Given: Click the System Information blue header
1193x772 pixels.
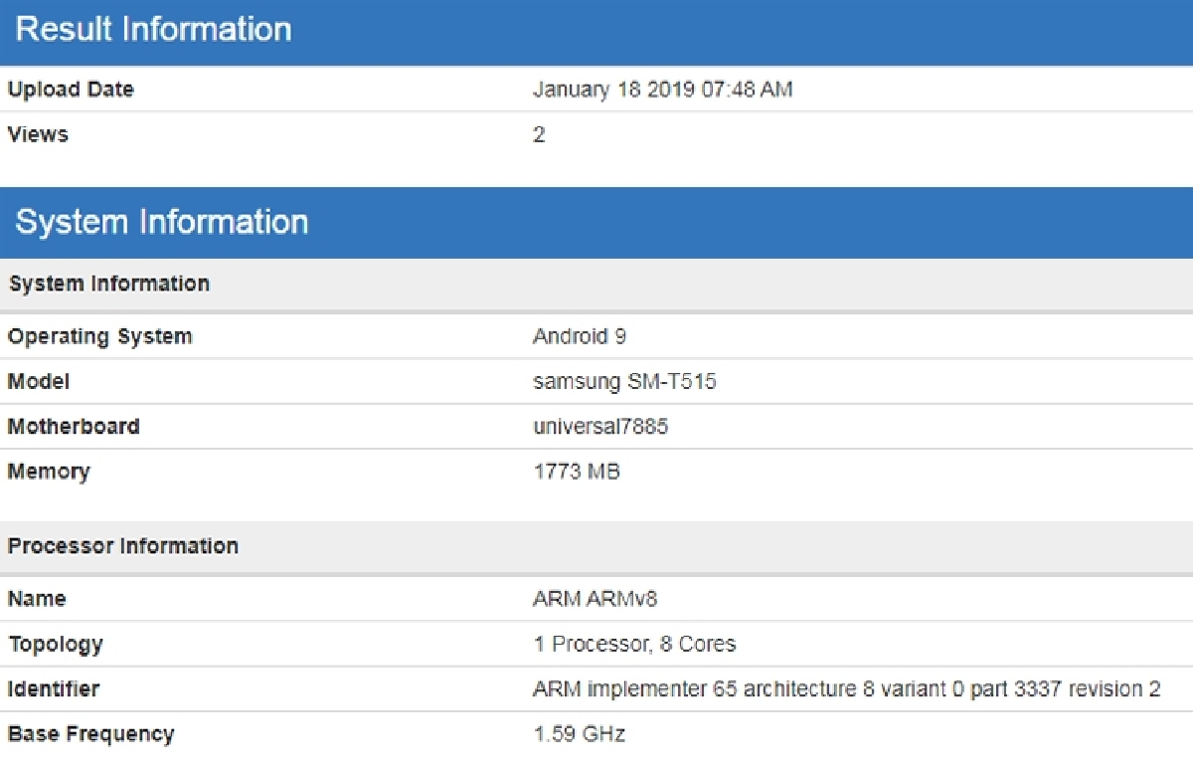Looking at the screenshot, I should 162,222.
